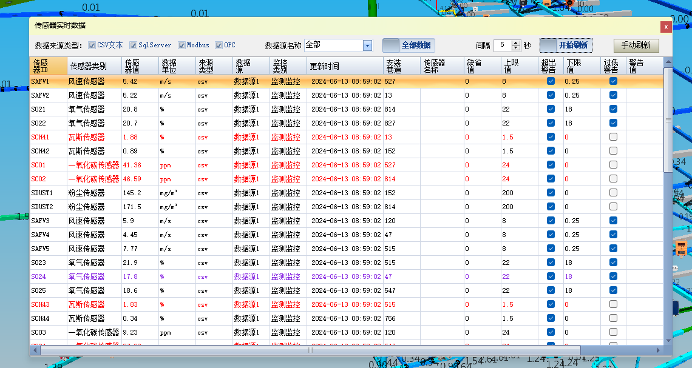Decrease the refresh interval with down spinner
Screen dimensions: 692x368
pyautogui.click(x=516, y=48)
